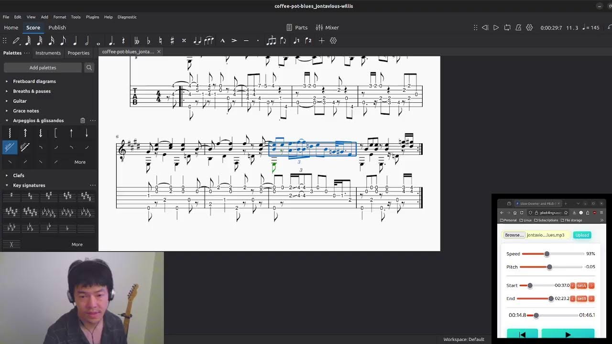The height and width of the screenshot is (344, 612).
Task: Switch to voice 2
Action: point(308,41)
